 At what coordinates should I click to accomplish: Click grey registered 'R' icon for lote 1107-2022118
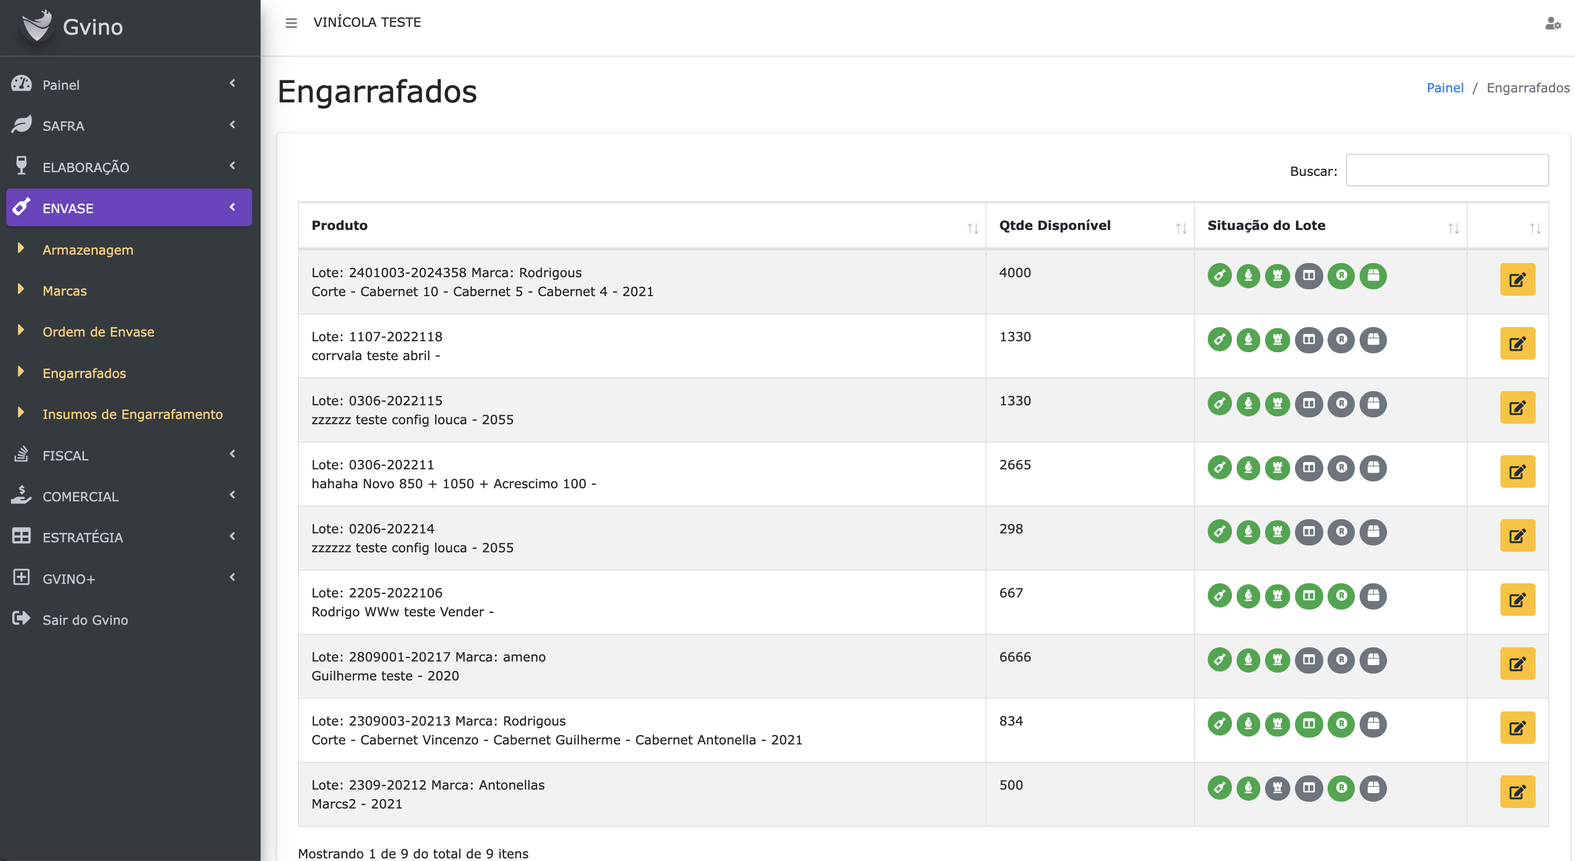click(x=1341, y=340)
